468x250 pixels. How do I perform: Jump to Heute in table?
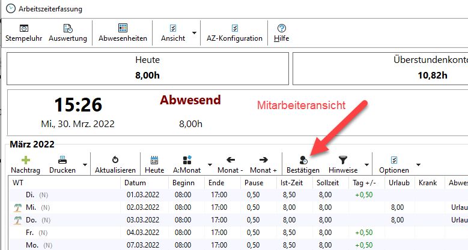click(x=154, y=164)
